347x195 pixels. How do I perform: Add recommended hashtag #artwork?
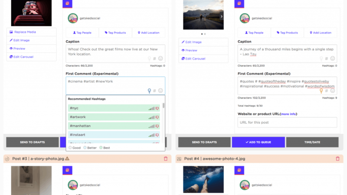pyautogui.click(x=114, y=117)
